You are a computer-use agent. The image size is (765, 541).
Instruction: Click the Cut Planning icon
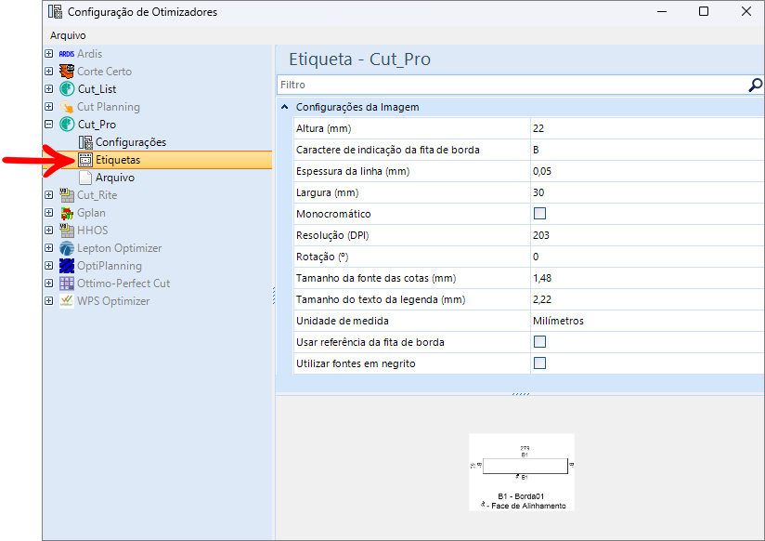click(x=66, y=107)
